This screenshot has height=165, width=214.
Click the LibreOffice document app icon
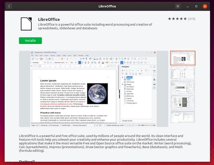[x=26, y=24]
